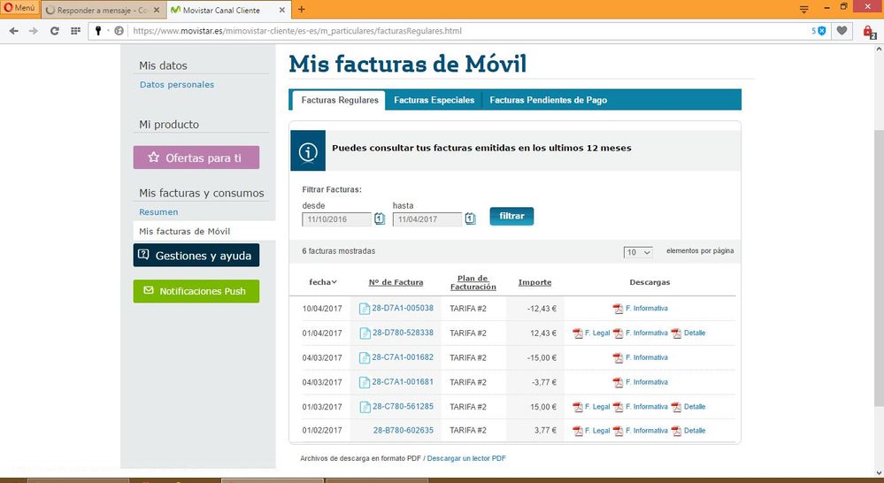Open Datos personales link in sidebar
The width and height of the screenshot is (884, 483).
pos(177,85)
